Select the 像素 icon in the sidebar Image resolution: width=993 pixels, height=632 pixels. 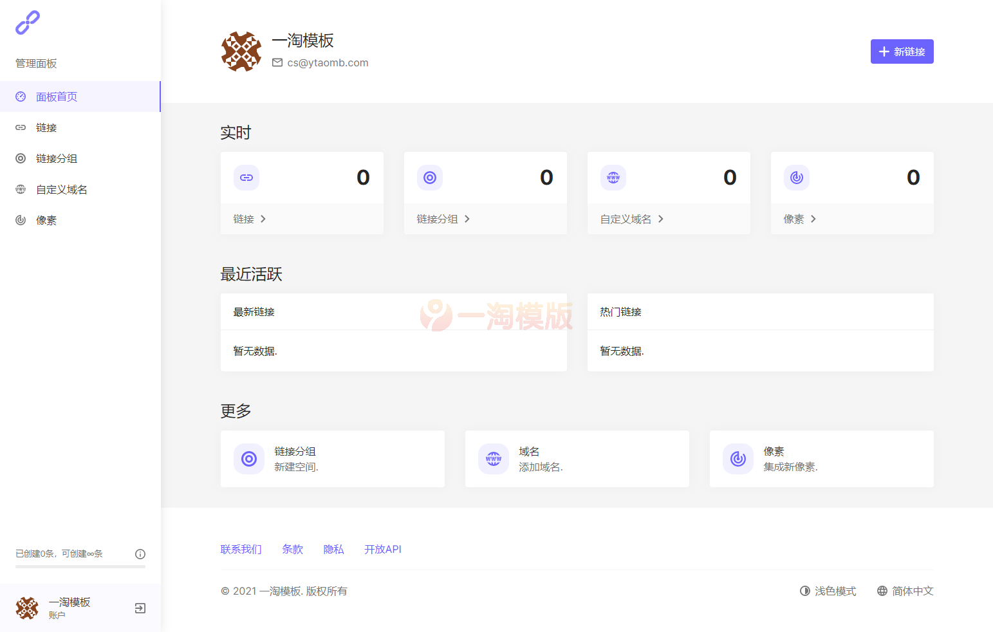20,219
